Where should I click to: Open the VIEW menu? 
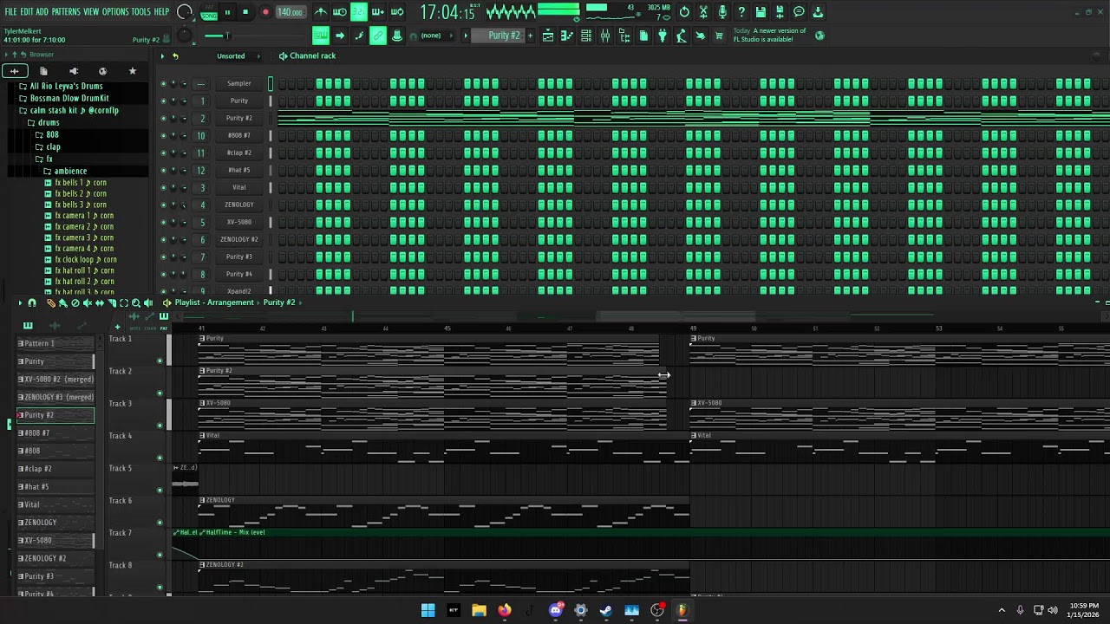point(91,12)
